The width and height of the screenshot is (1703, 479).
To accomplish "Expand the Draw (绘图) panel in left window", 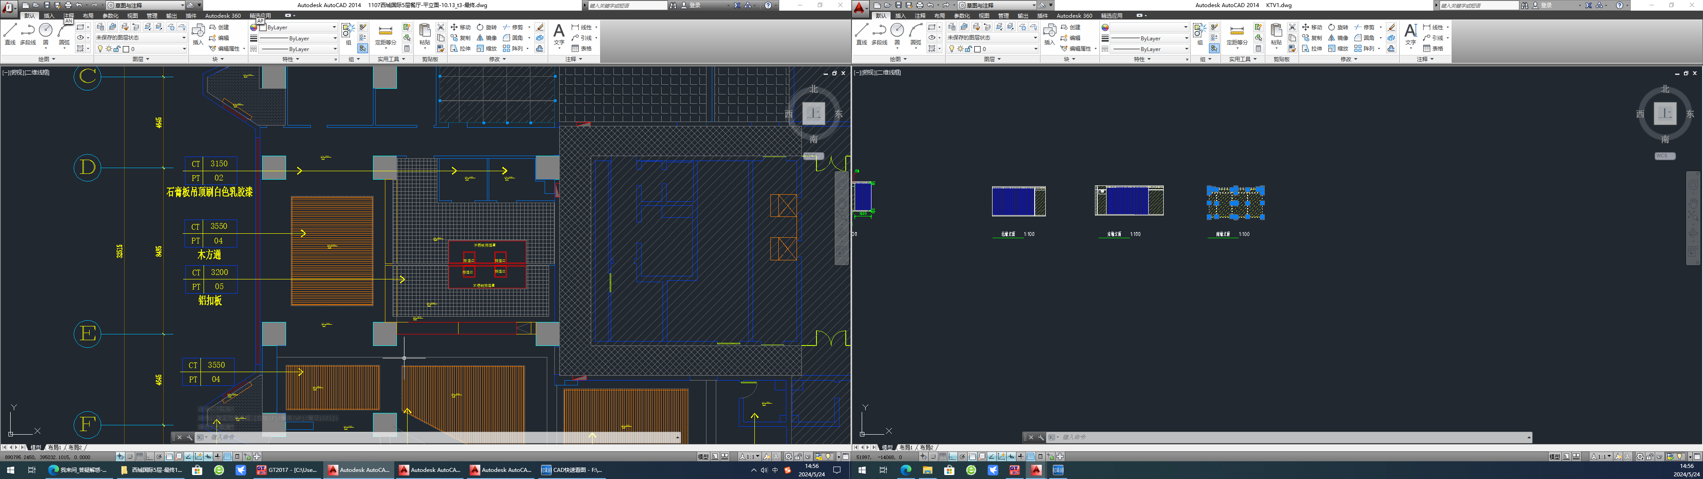I will click(x=46, y=59).
